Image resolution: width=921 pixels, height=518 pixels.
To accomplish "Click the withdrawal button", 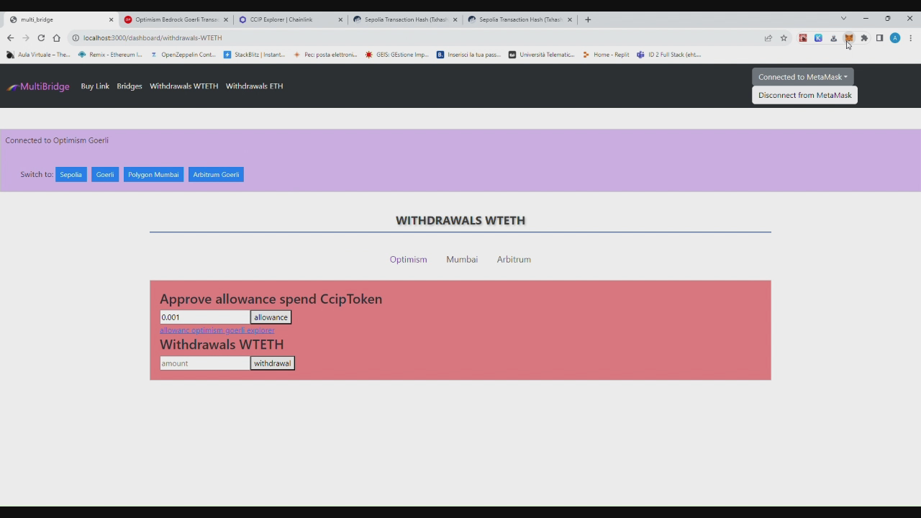I will tap(272, 363).
